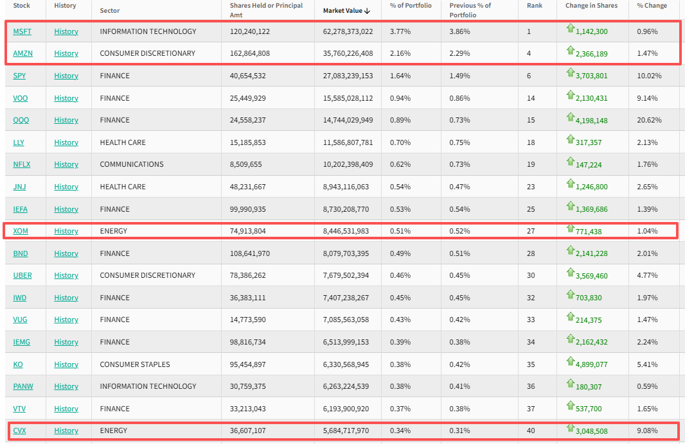Image resolution: width=685 pixels, height=444 pixels.
Task: Click the green up arrow in QQQ row
Action: pyautogui.click(x=570, y=117)
